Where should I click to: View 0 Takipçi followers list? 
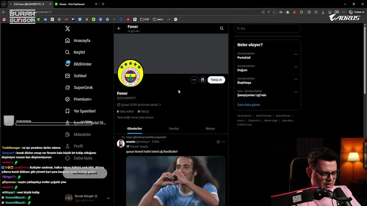point(143,111)
